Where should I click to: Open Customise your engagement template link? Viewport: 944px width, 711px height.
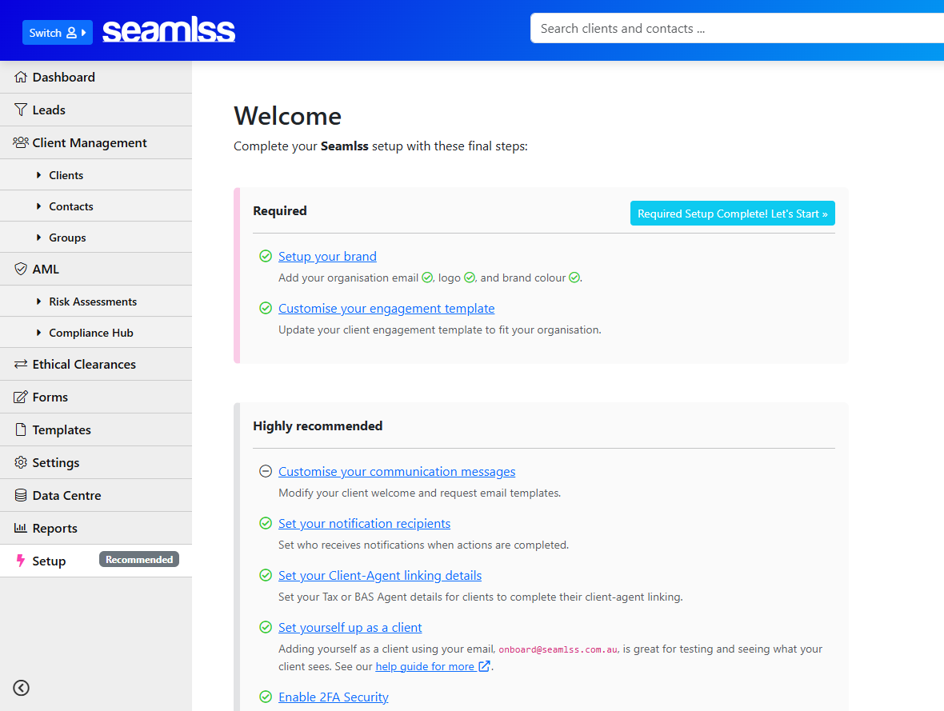pos(386,308)
